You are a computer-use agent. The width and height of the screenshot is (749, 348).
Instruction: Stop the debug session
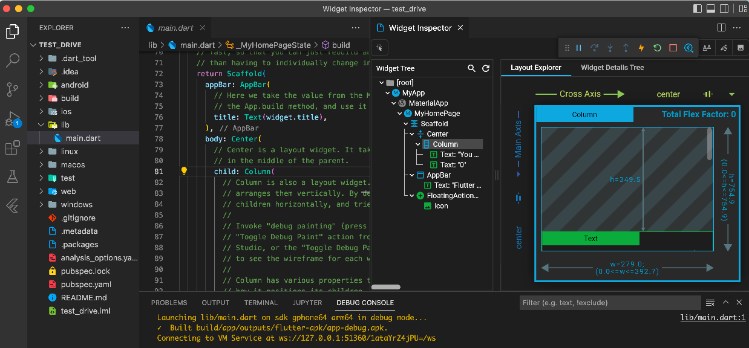click(673, 48)
